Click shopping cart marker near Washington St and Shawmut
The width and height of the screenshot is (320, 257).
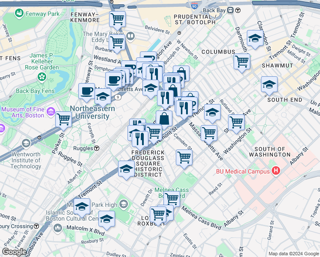(x=236, y=123)
